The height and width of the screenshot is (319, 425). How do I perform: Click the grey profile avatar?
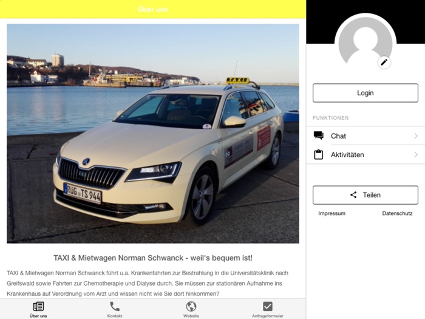365,41
